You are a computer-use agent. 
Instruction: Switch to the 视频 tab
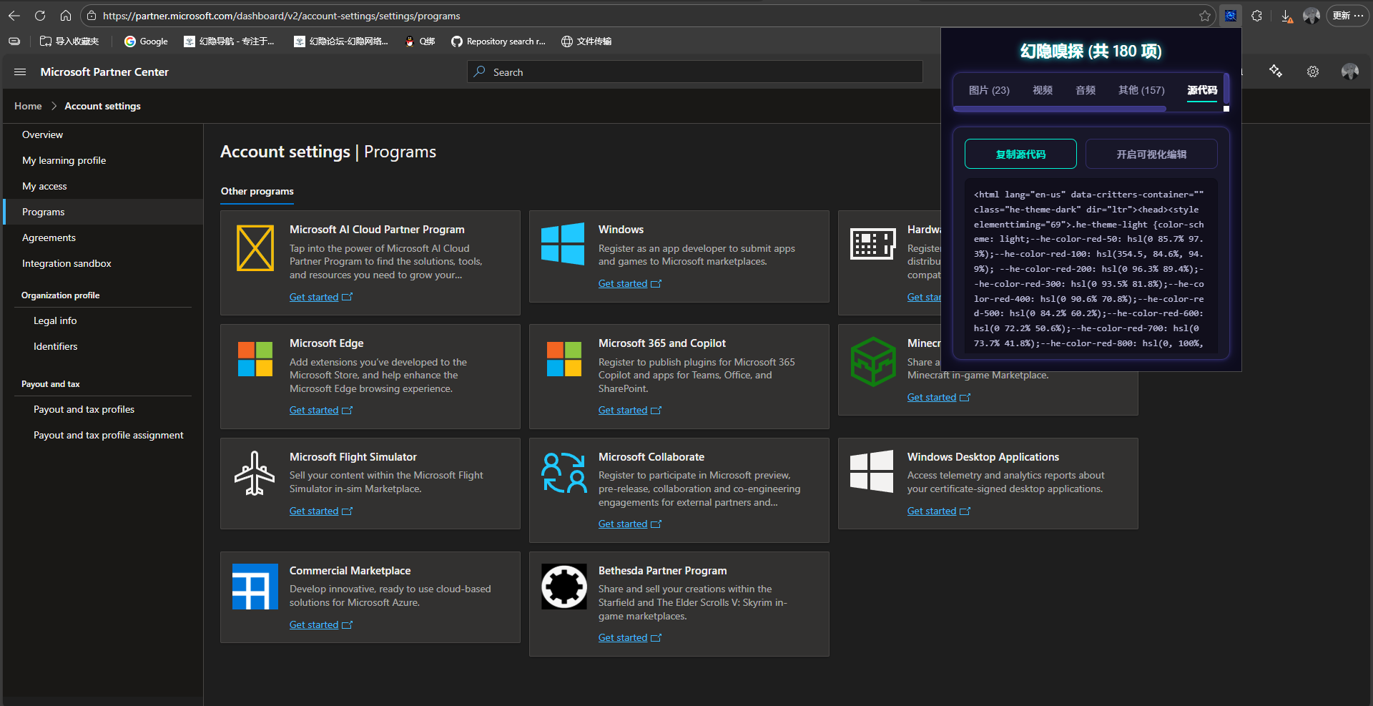[x=1043, y=90]
